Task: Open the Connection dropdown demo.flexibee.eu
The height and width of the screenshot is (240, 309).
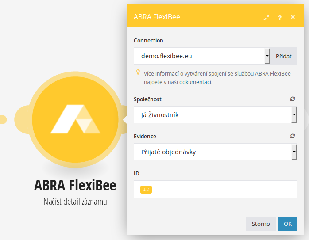Action: click(x=202, y=56)
